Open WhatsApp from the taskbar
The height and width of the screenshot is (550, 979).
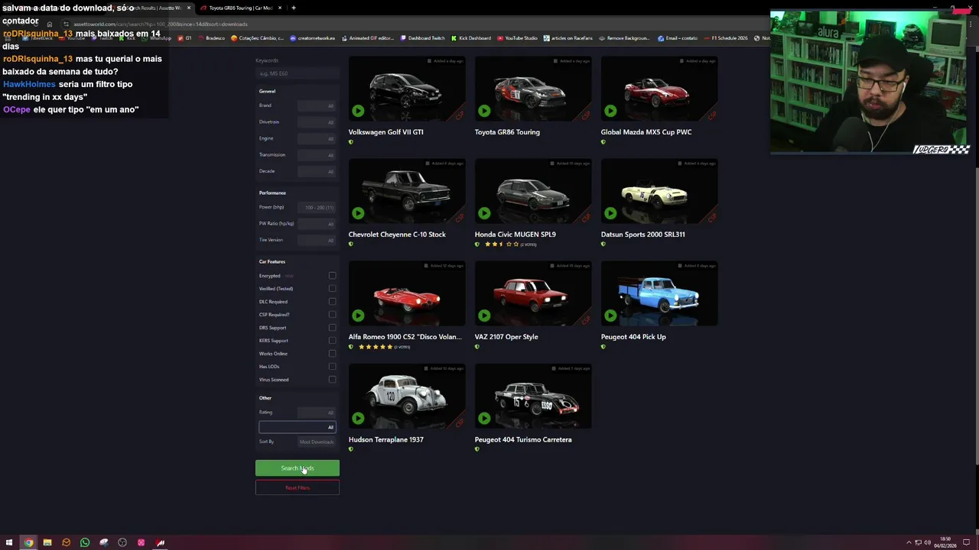pos(85,542)
